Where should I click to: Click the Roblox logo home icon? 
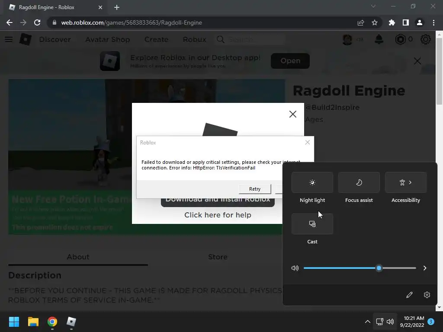pos(25,39)
